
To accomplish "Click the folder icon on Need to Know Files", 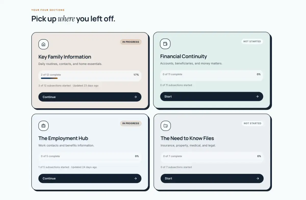I will pos(166,126).
